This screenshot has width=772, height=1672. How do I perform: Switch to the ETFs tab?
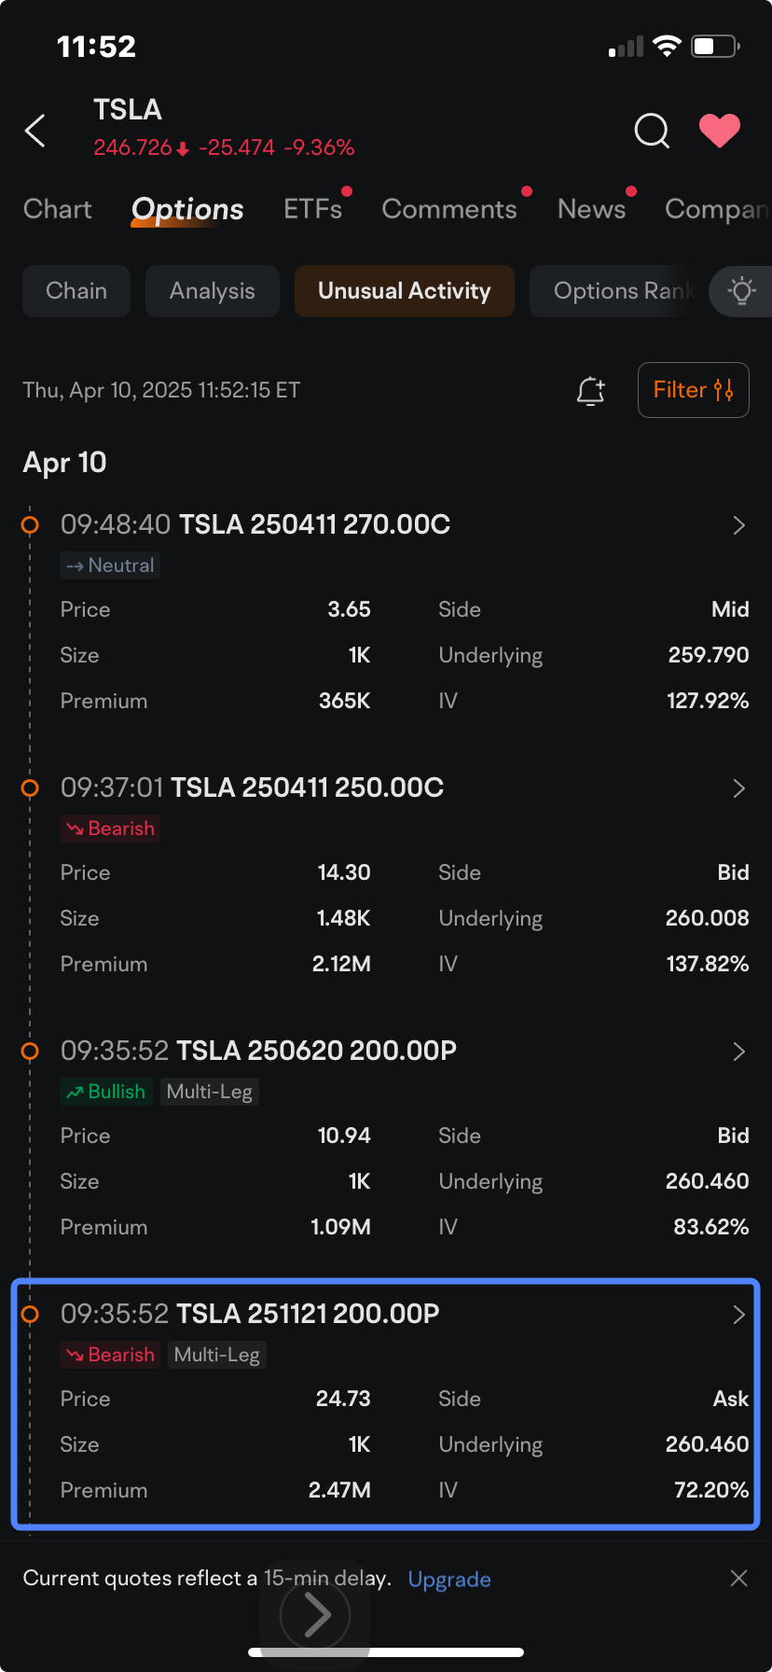(x=313, y=209)
